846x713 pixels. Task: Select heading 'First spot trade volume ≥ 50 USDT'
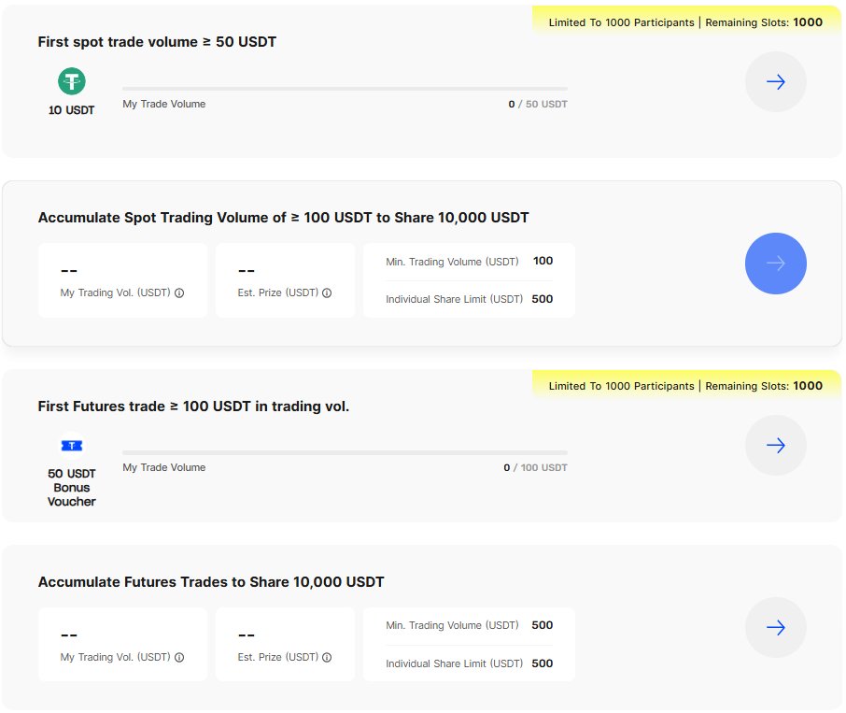(157, 41)
